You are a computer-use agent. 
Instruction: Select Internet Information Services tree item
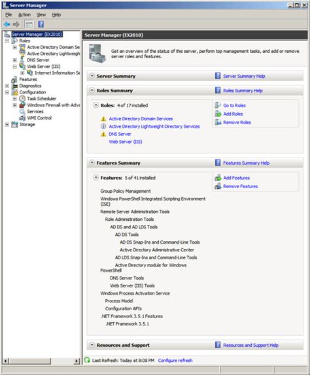(x=57, y=73)
